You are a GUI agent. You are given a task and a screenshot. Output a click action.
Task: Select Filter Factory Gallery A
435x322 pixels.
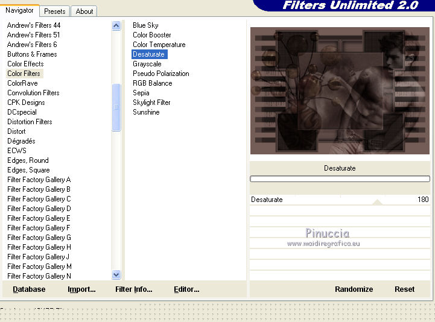[39, 180]
